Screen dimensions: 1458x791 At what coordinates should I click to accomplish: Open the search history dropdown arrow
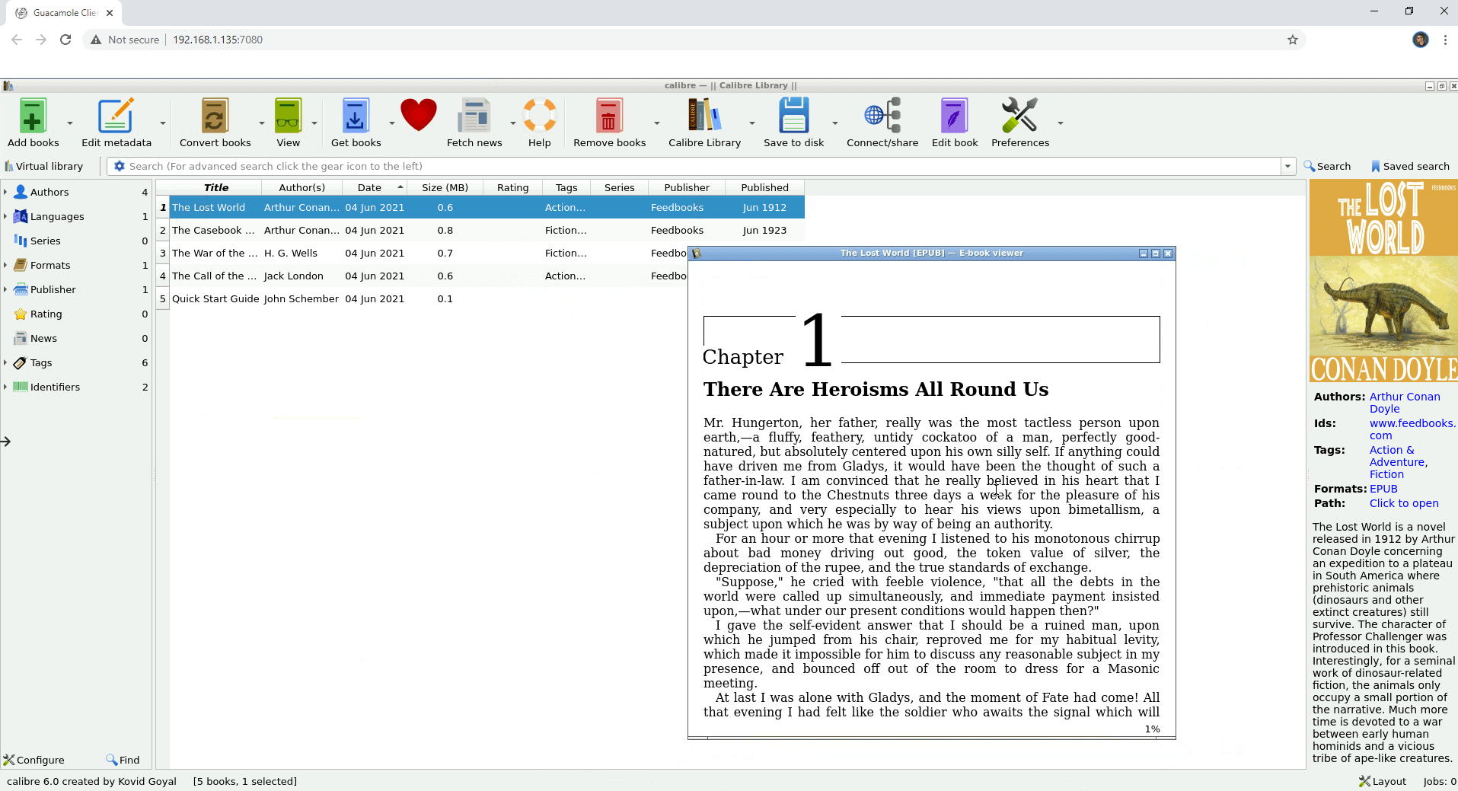tap(1287, 166)
